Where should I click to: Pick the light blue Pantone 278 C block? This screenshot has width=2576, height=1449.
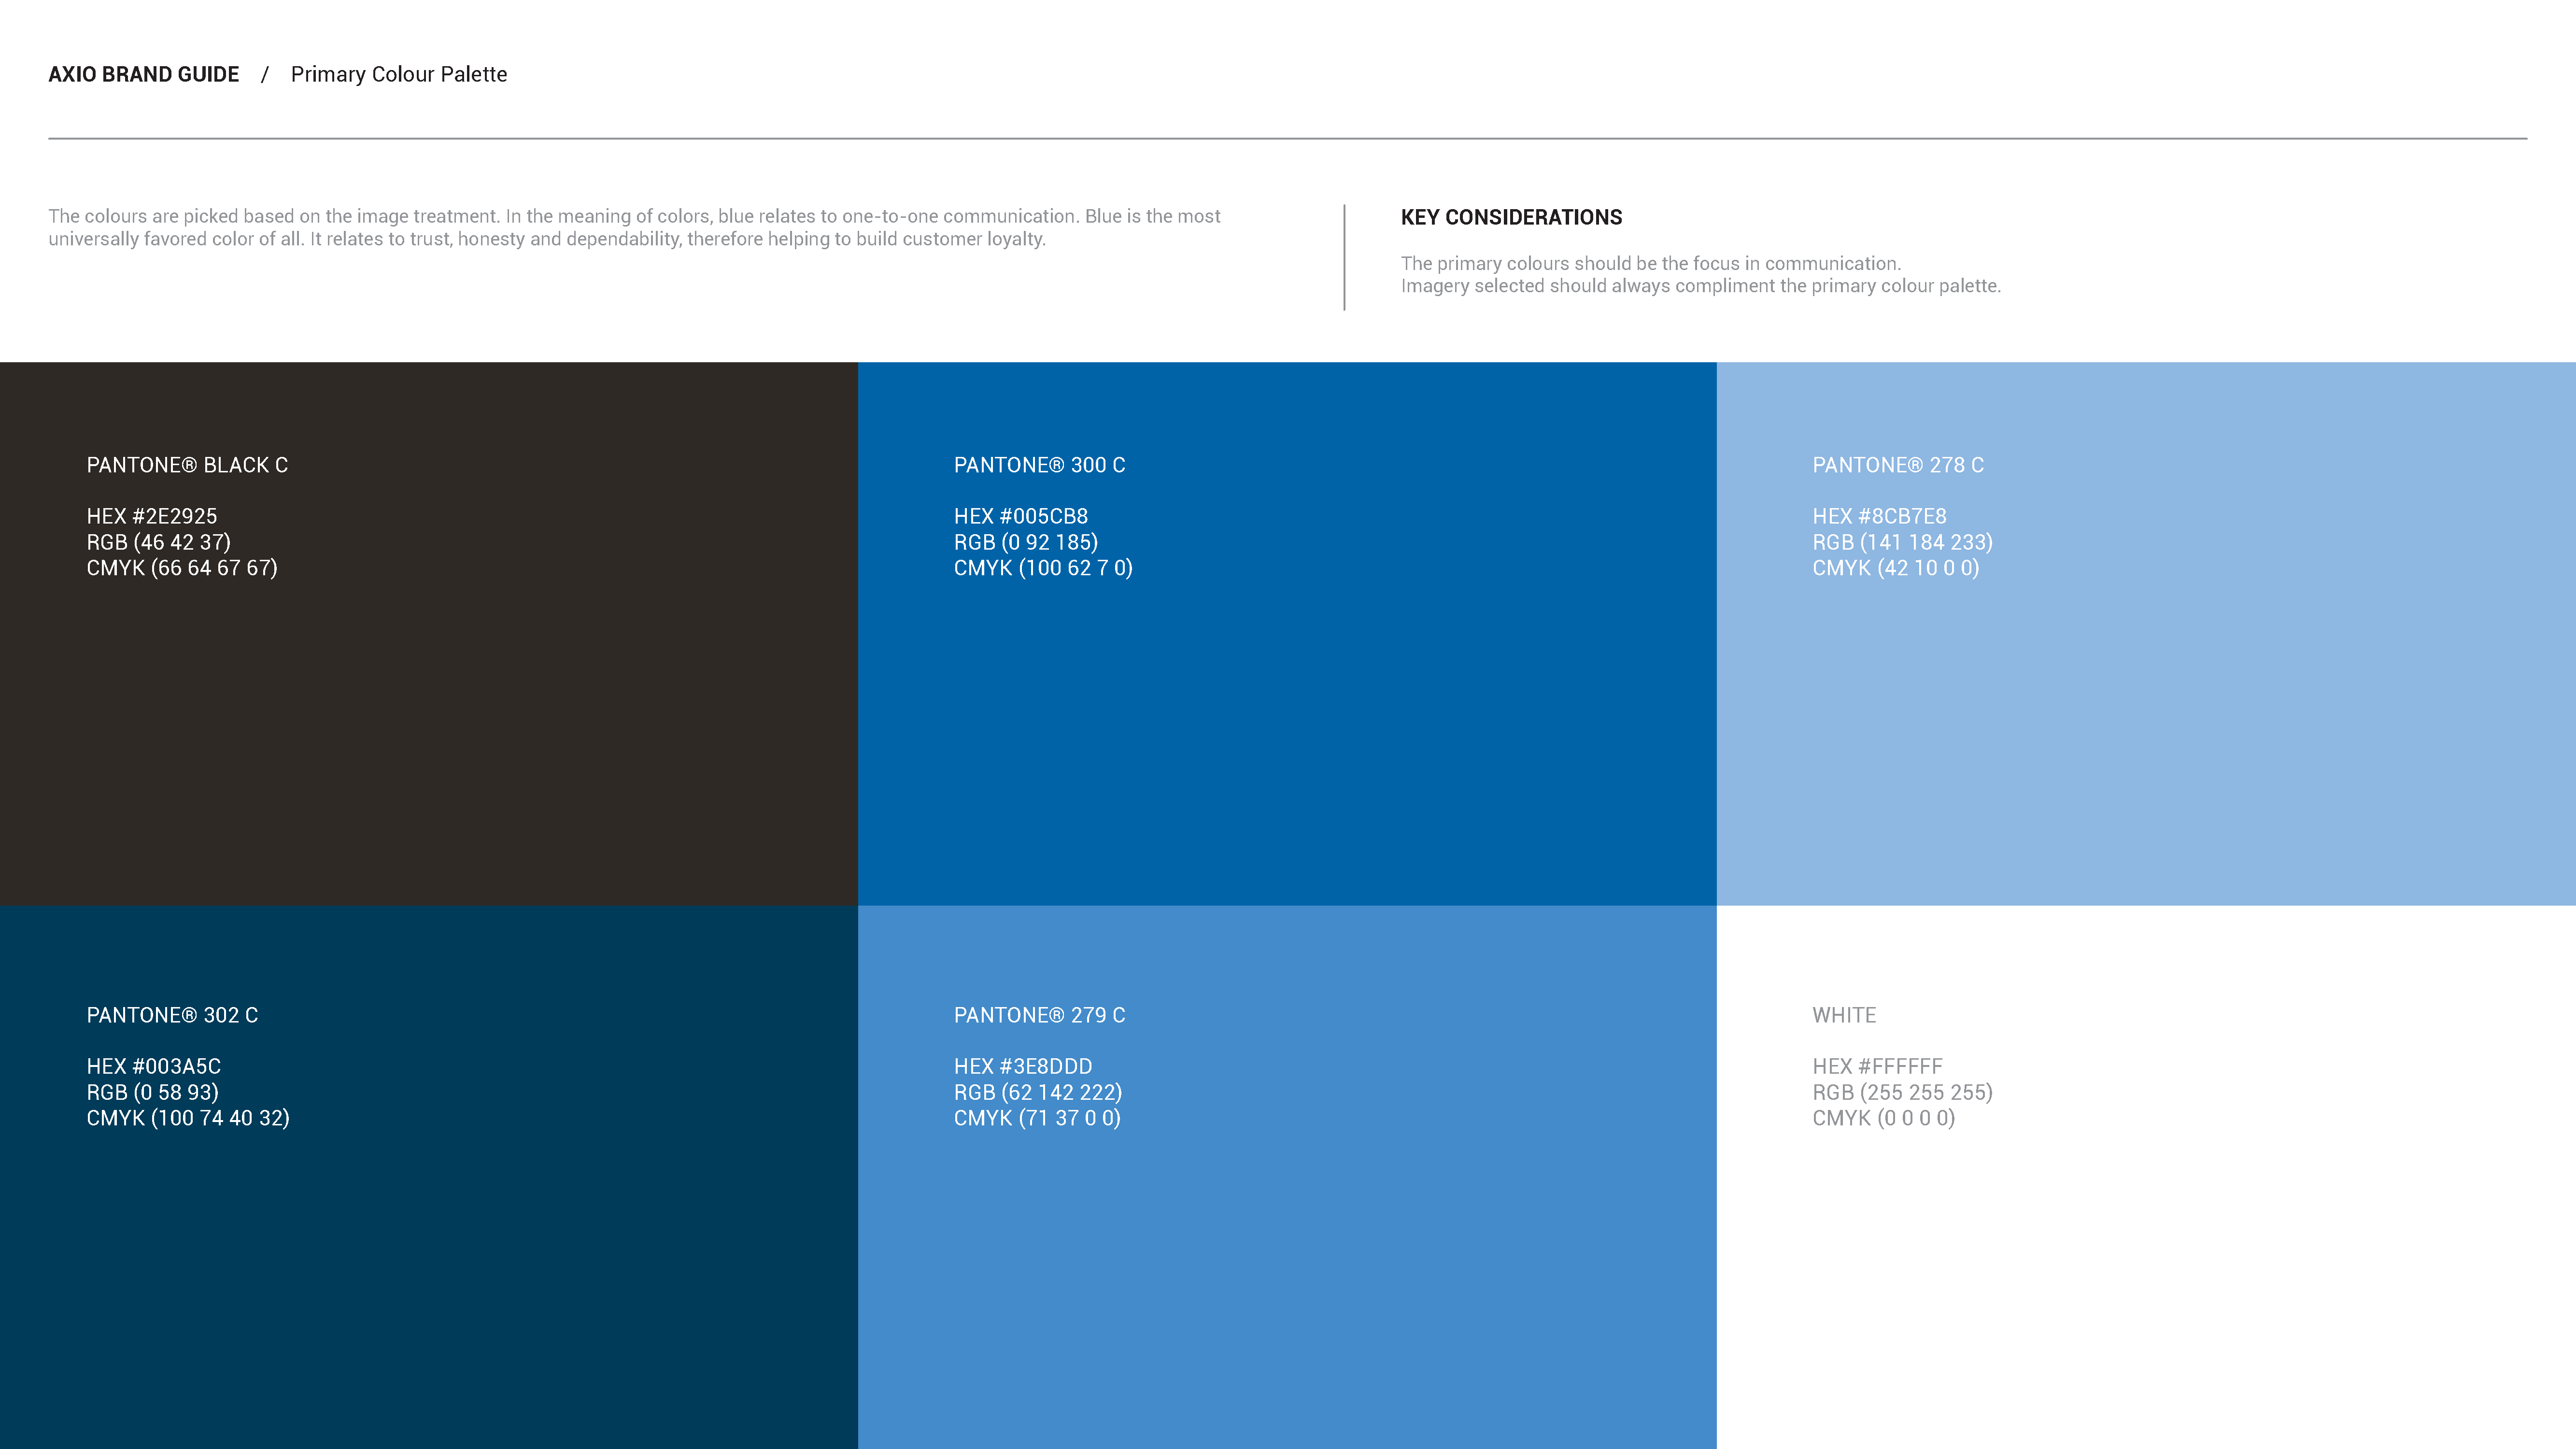2146,634
